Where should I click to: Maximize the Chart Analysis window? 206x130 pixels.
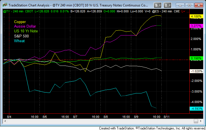pyautogui.click(x=189, y=5)
